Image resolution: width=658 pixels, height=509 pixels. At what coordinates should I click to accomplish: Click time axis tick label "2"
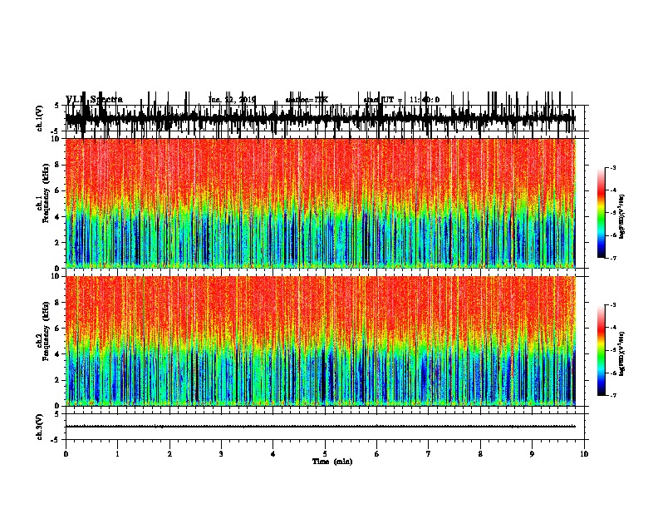[x=169, y=454]
